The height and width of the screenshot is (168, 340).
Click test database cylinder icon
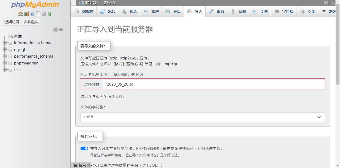[10, 70]
